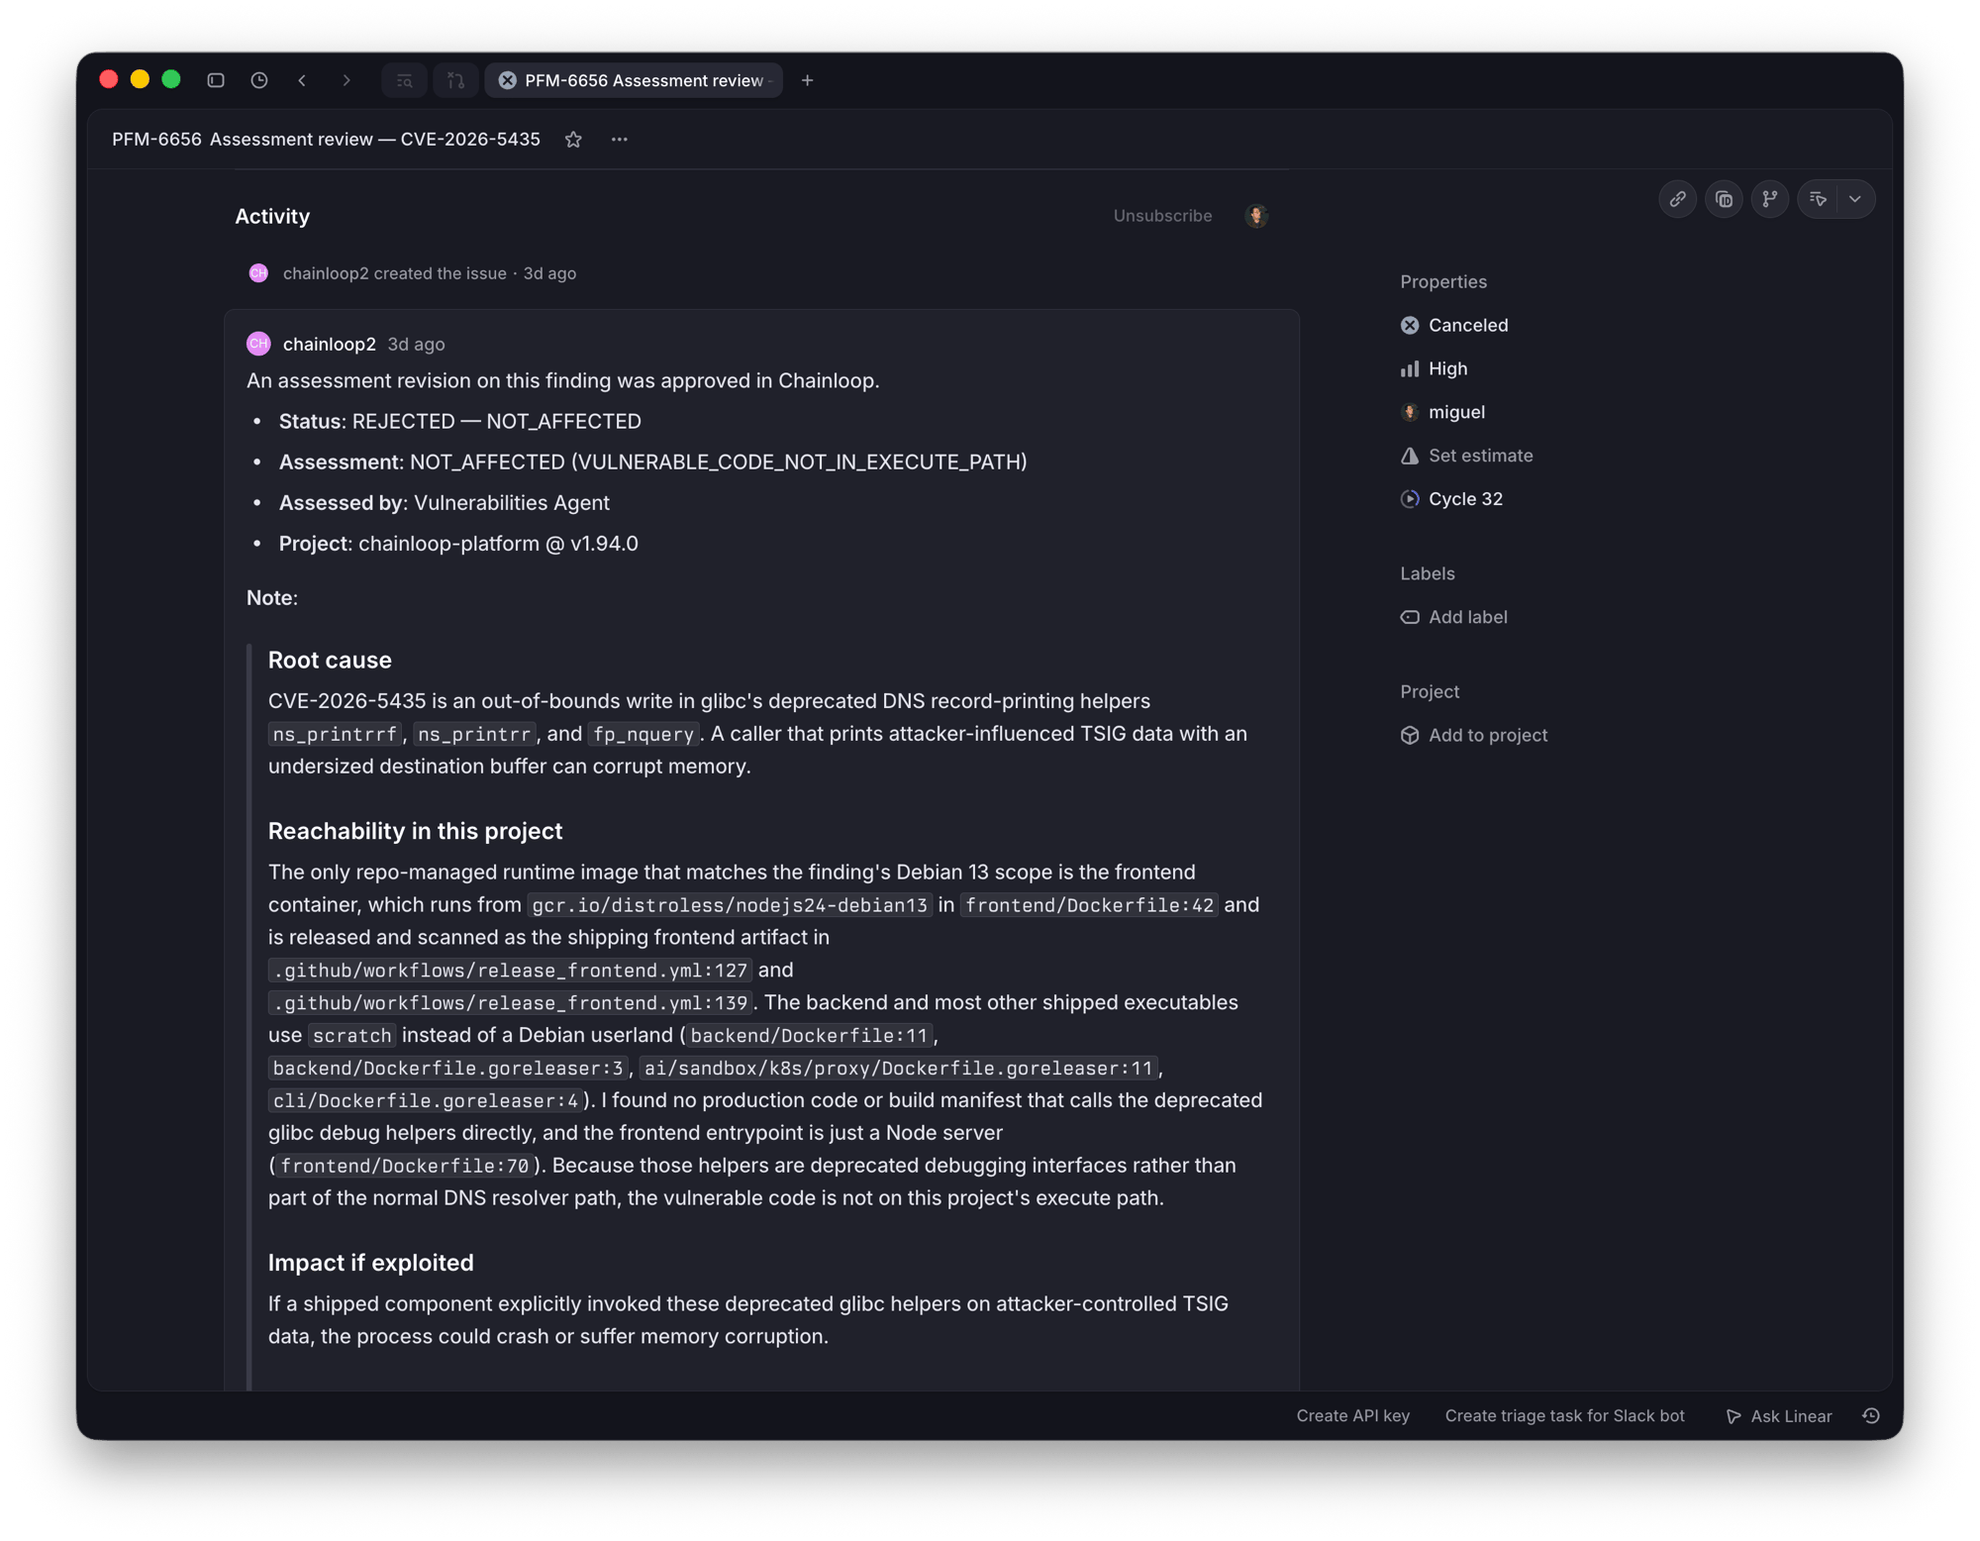This screenshot has width=1980, height=1541.
Task: Change assignee miguel
Action: (1442, 412)
